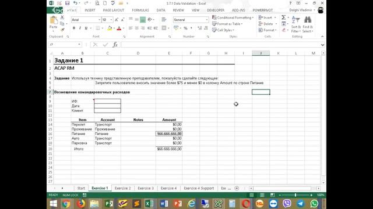Select the Amount cell in Питание row
Viewport: 373px width, 209px height.
pos(169,134)
